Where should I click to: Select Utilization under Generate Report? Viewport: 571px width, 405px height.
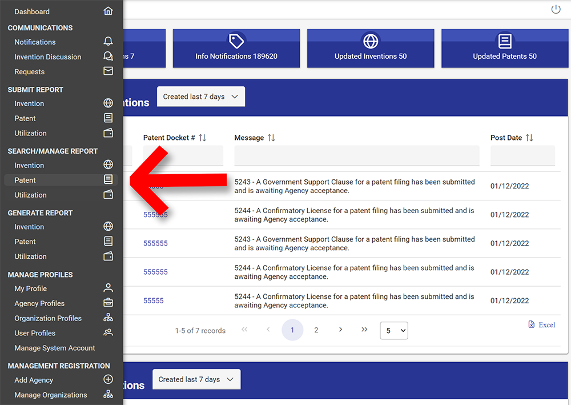pyautogui.click(x=30, y=256)
